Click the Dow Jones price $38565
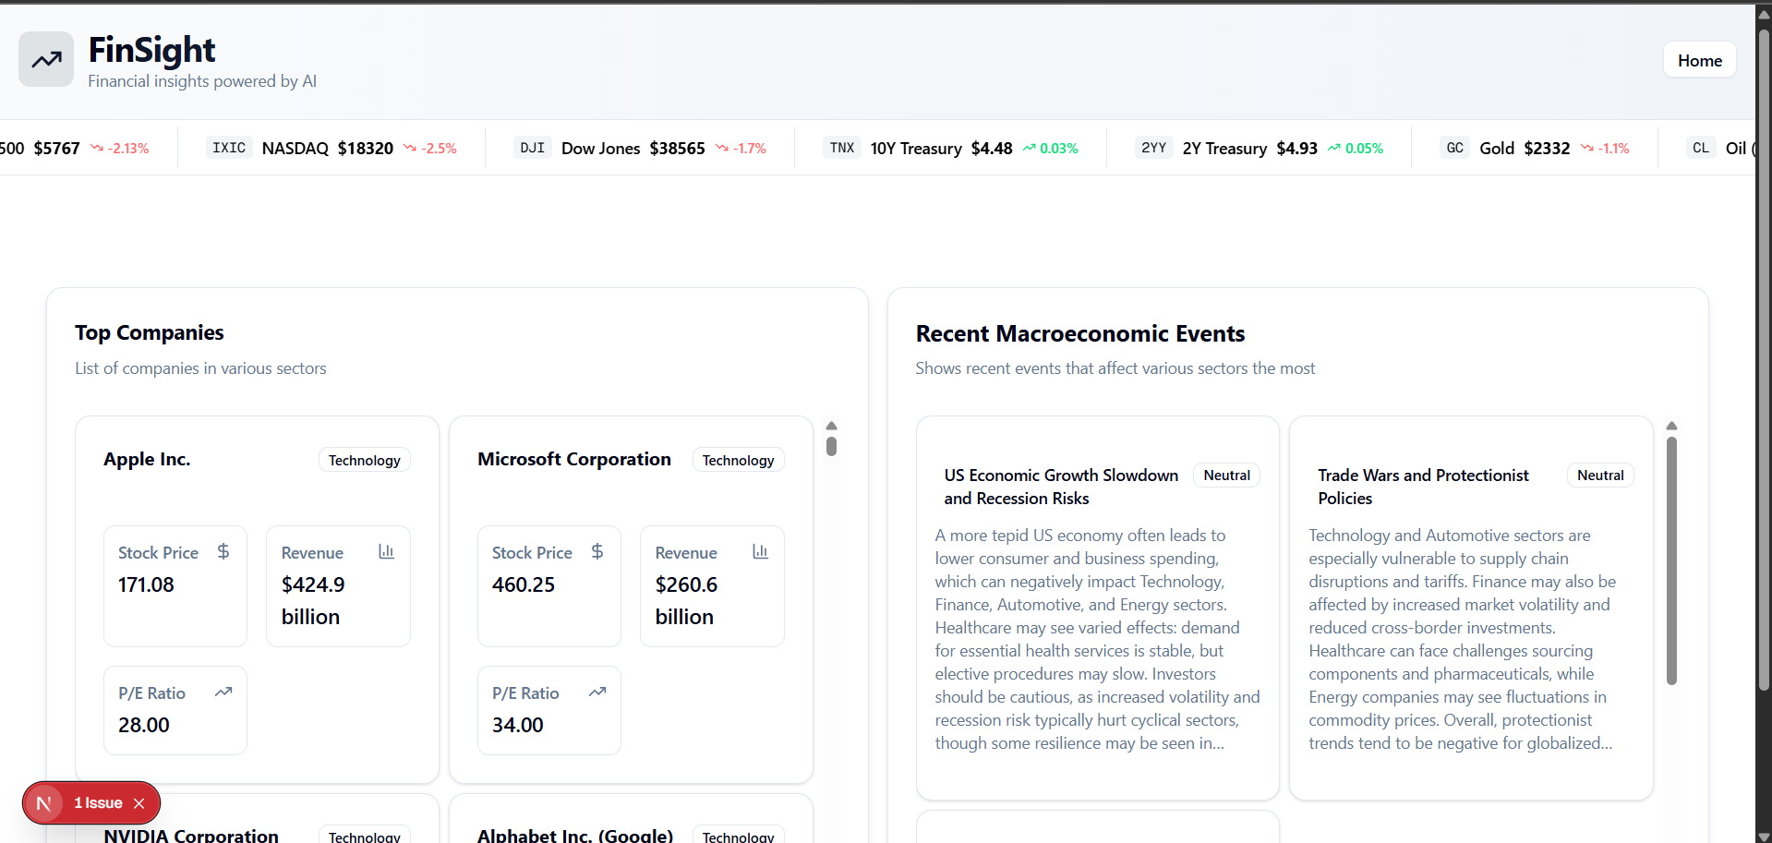 tap(678, 148)
